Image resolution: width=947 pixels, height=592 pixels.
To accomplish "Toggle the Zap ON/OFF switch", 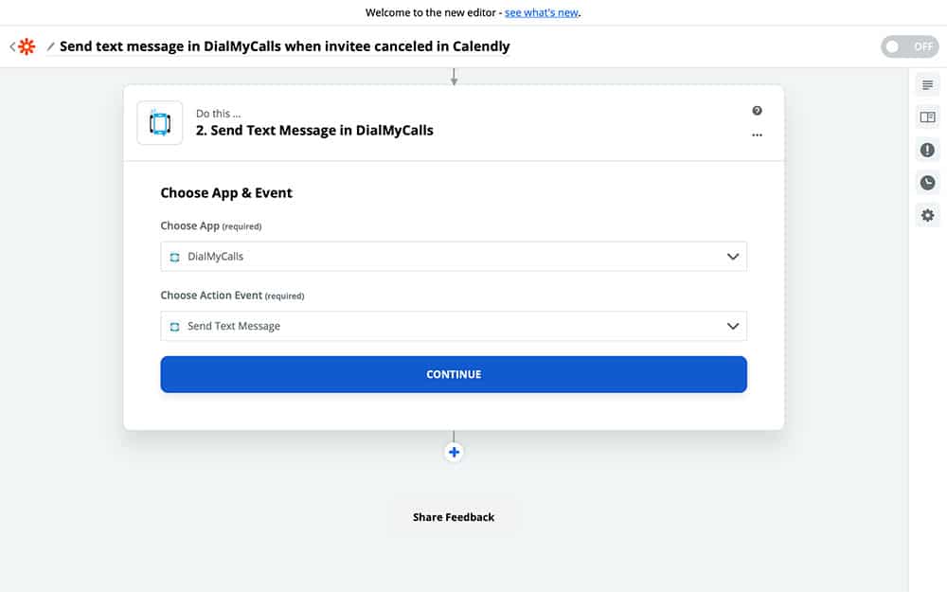I will click(x=909, y=46).
